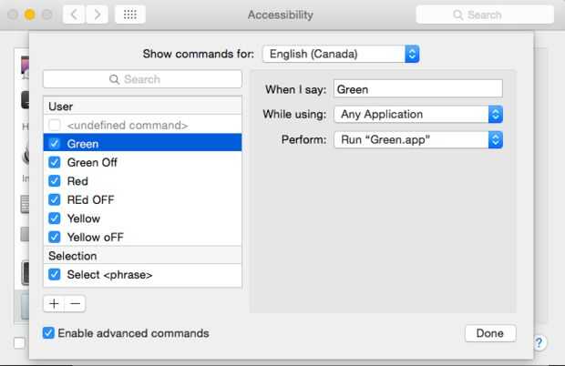Toggle the Red command checkbox
The height and width of the screenshot is (366, 565).
click(55, 181)
